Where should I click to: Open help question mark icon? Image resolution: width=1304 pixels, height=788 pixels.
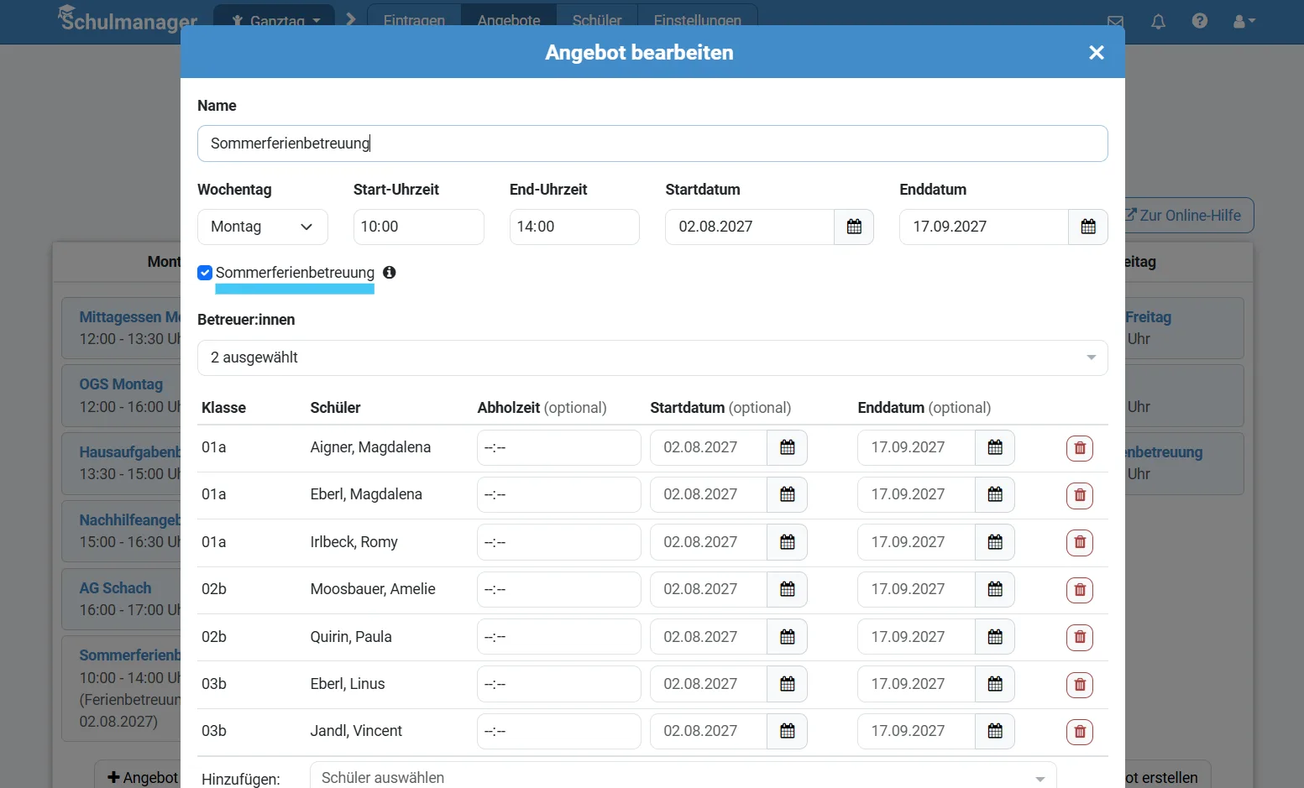click(1200, 21)
